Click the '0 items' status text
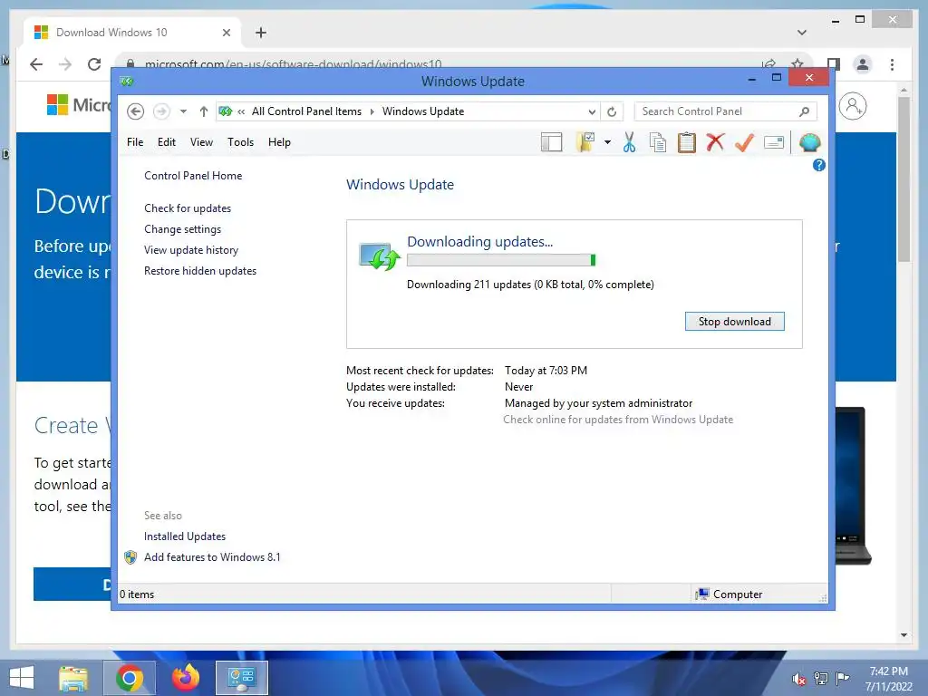 click(x=137, y=594)
